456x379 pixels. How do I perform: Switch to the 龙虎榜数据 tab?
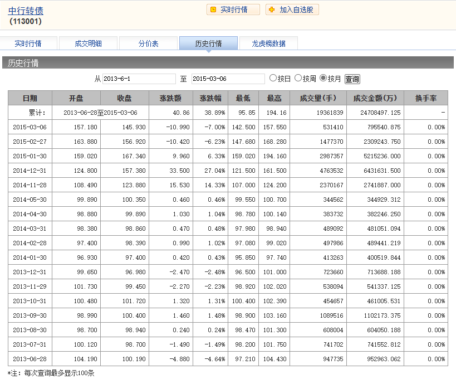point(268,43)
